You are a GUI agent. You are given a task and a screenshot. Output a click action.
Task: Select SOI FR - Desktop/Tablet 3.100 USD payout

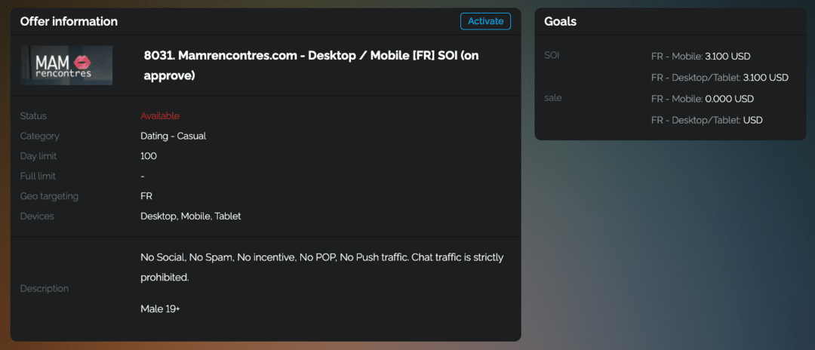click(719, 77)
